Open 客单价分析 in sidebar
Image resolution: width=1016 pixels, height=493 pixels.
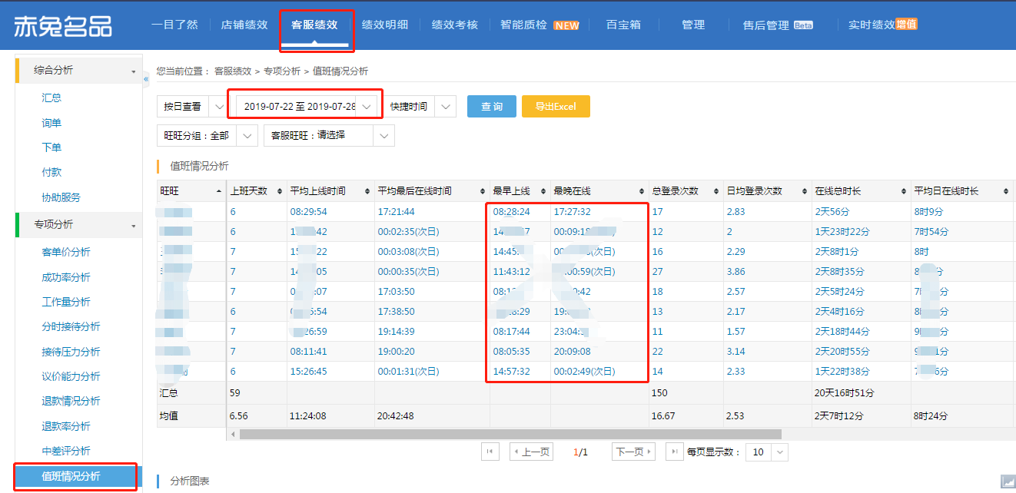(x=65, y=253)
